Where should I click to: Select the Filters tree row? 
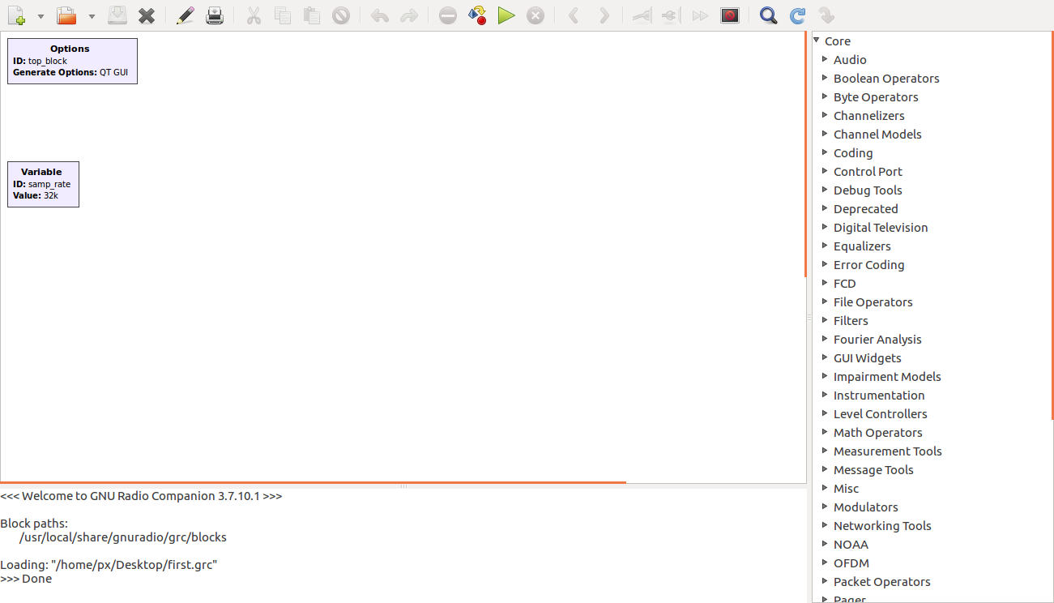click(931, 321)
